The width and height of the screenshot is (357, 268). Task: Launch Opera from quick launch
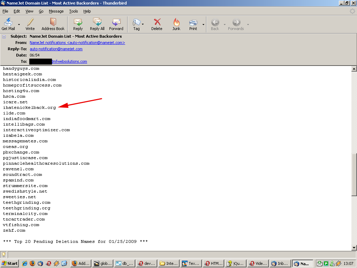tap(48, 263)
